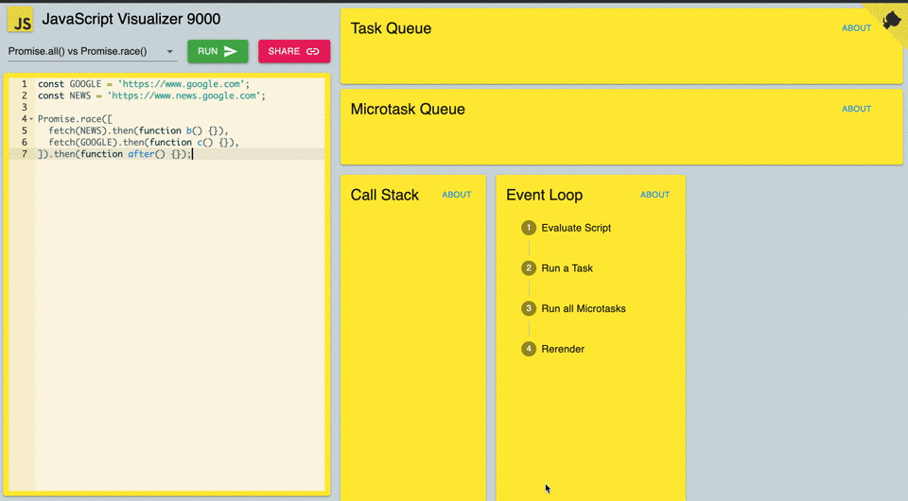This screenshot has width=908, height=501.
Task: Place cursor on 'const NEWS' code line
Action: coord(151,95)
